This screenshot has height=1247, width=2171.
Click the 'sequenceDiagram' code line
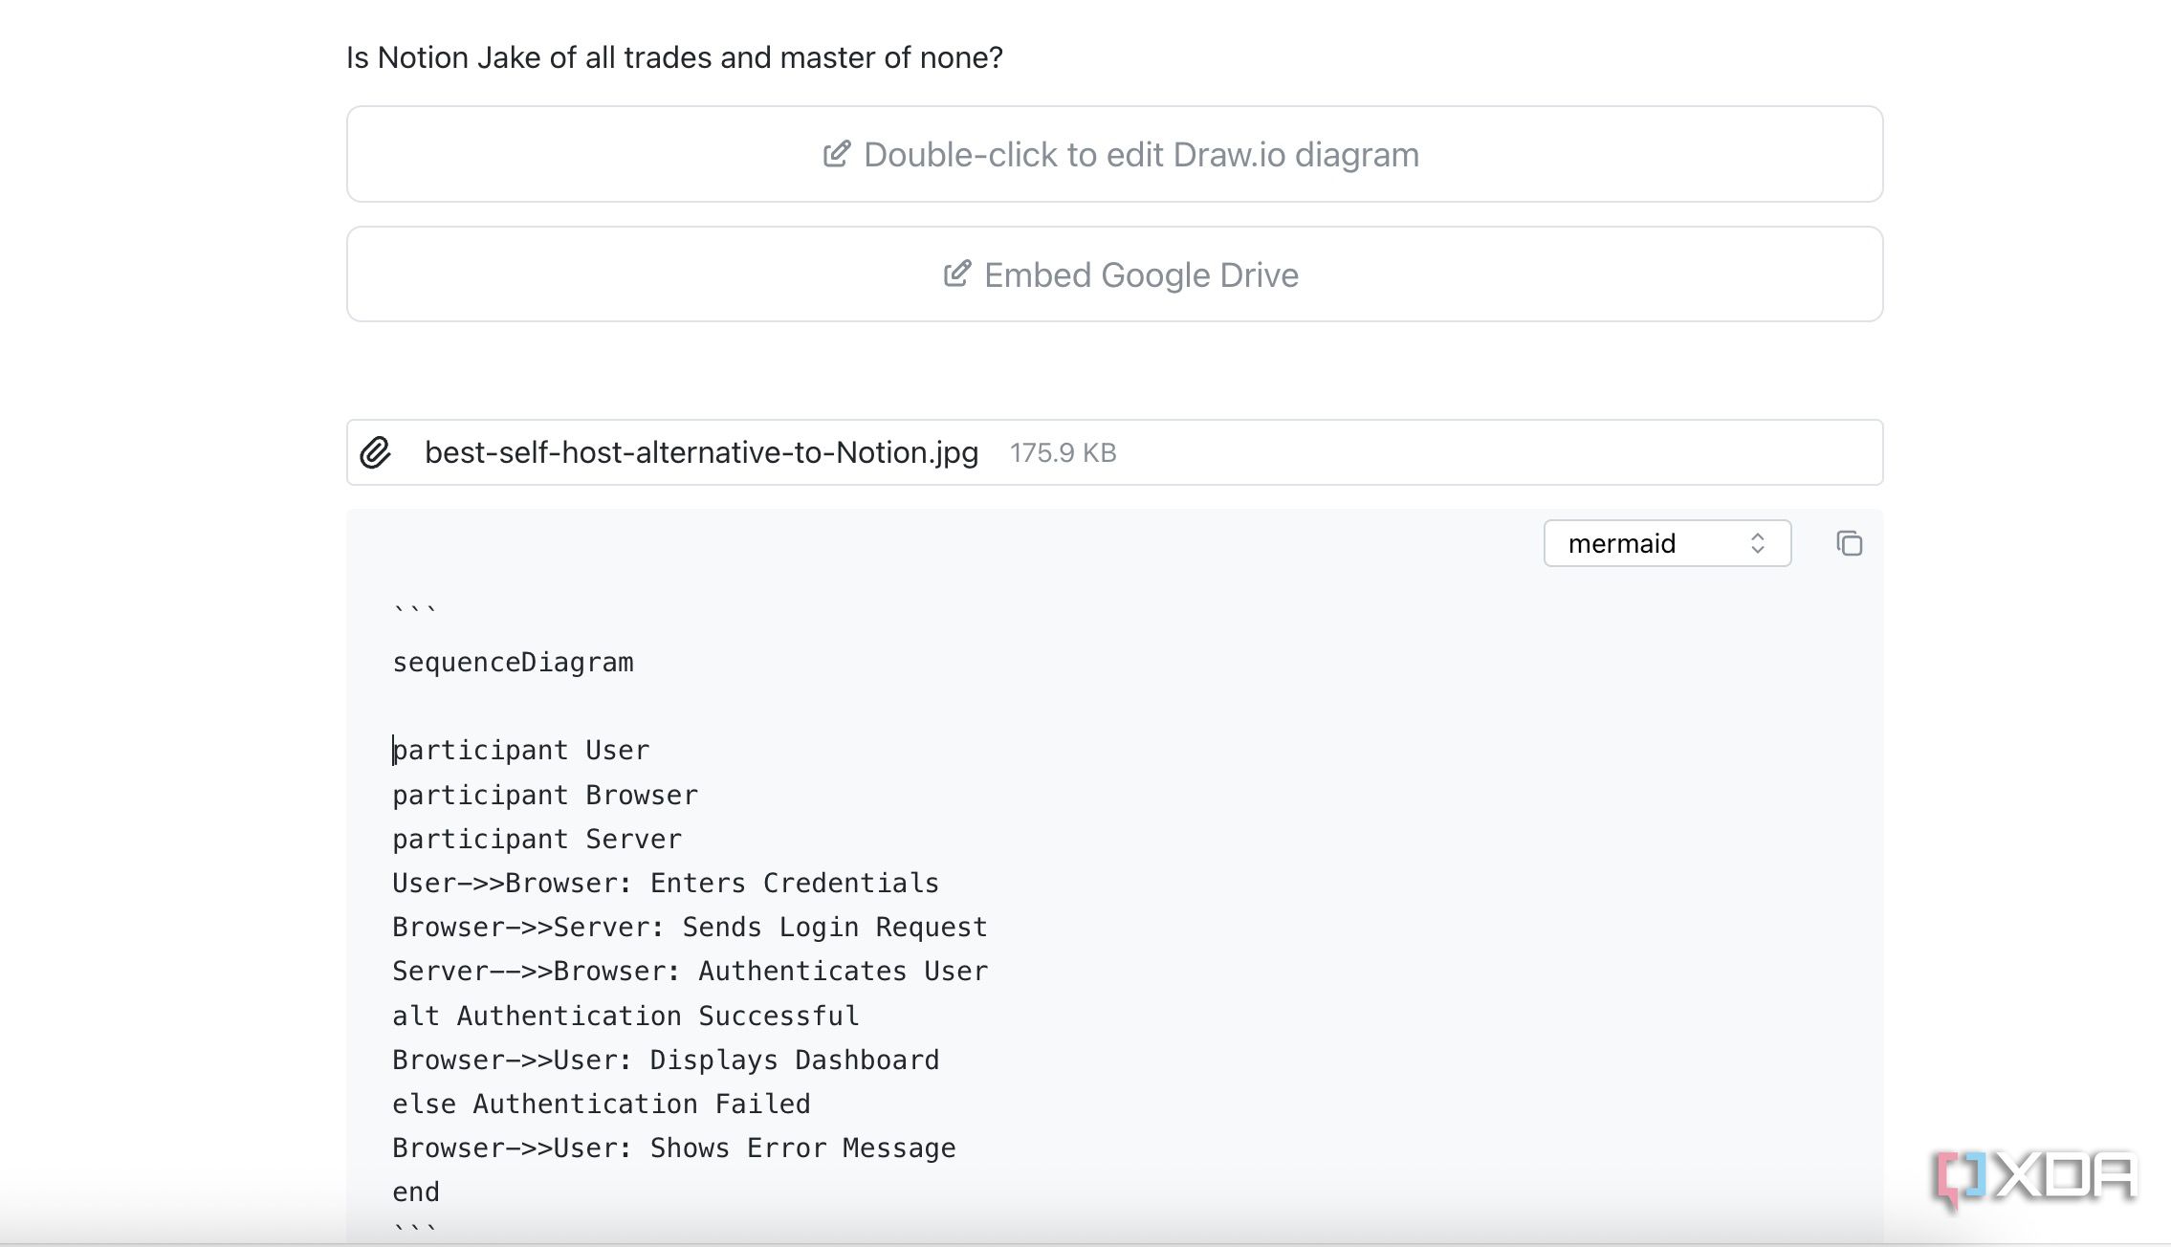513,662
